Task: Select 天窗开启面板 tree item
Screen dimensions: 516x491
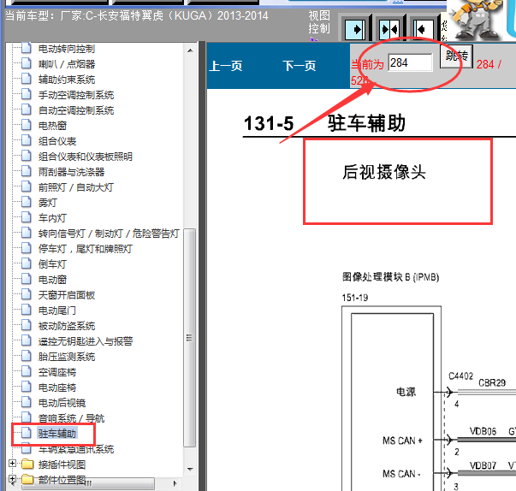Action: click(67, 295)
